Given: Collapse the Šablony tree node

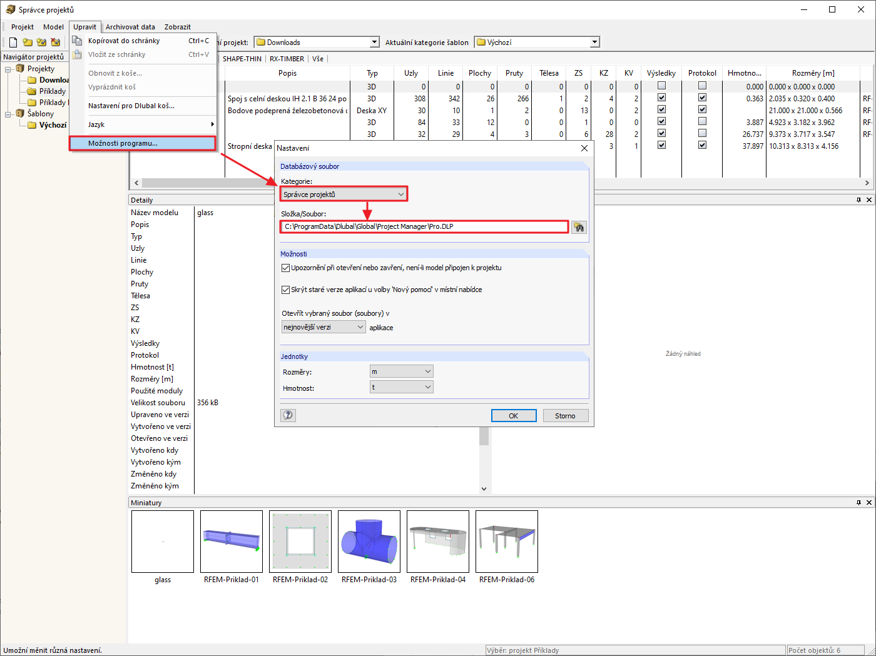Looking at the screenshot, I should point(8,114).
